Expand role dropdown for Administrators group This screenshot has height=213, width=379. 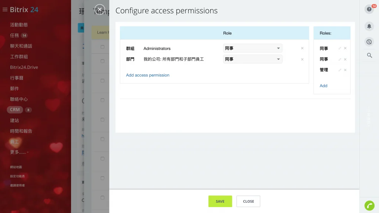tap(252, 48)
